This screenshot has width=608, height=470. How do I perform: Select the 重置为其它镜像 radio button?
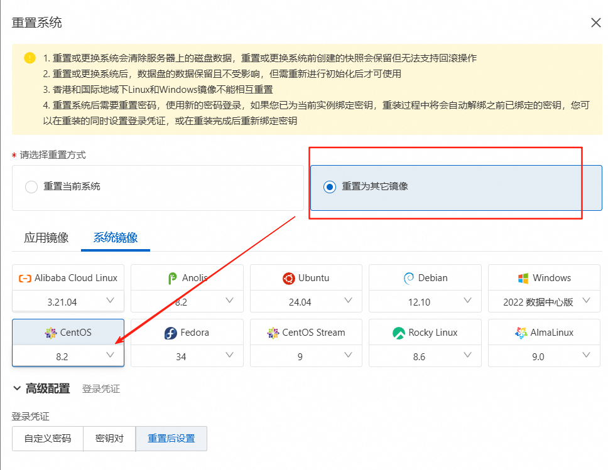click(330, 187)
